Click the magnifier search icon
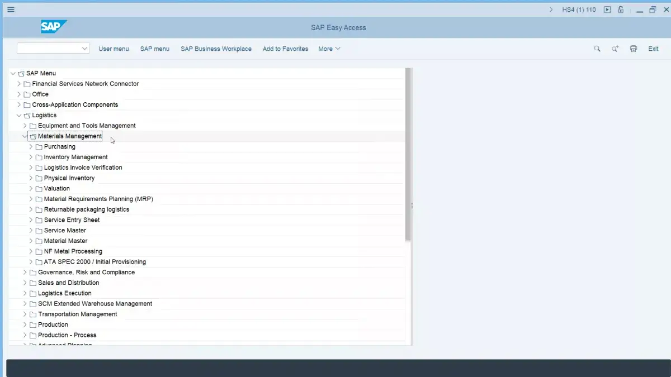The image size is (671, 377). [597, 49]
